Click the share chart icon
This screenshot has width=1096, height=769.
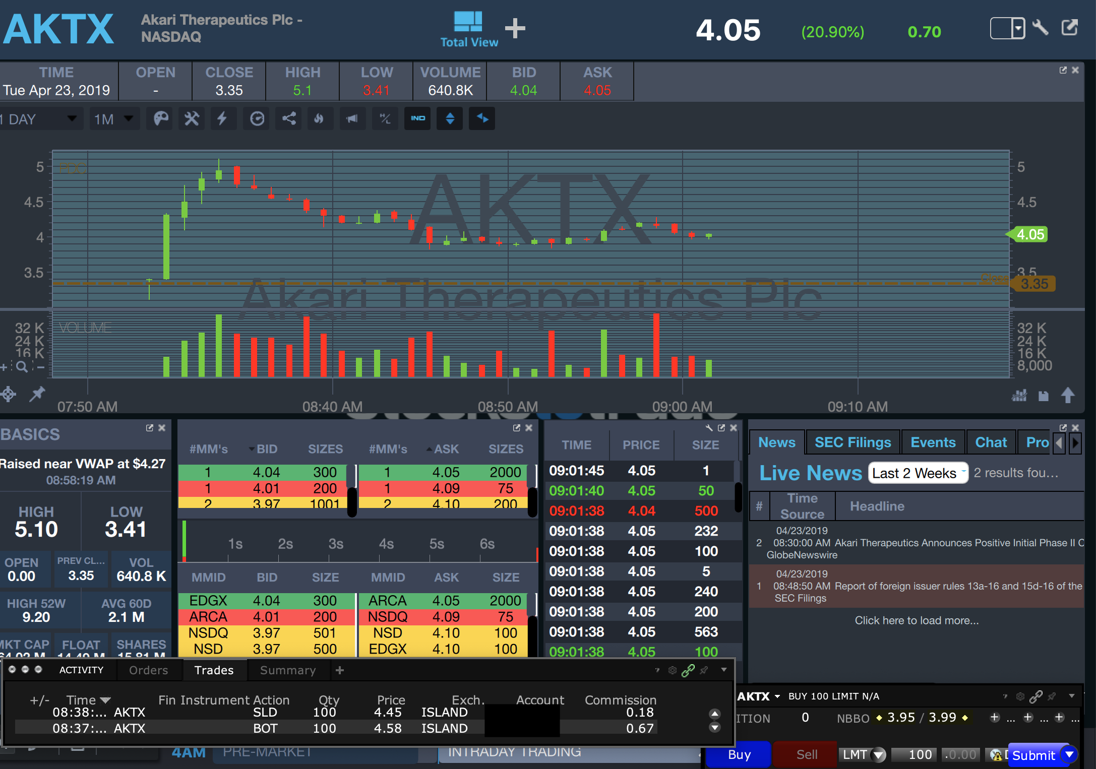click(x=289, y=119)
